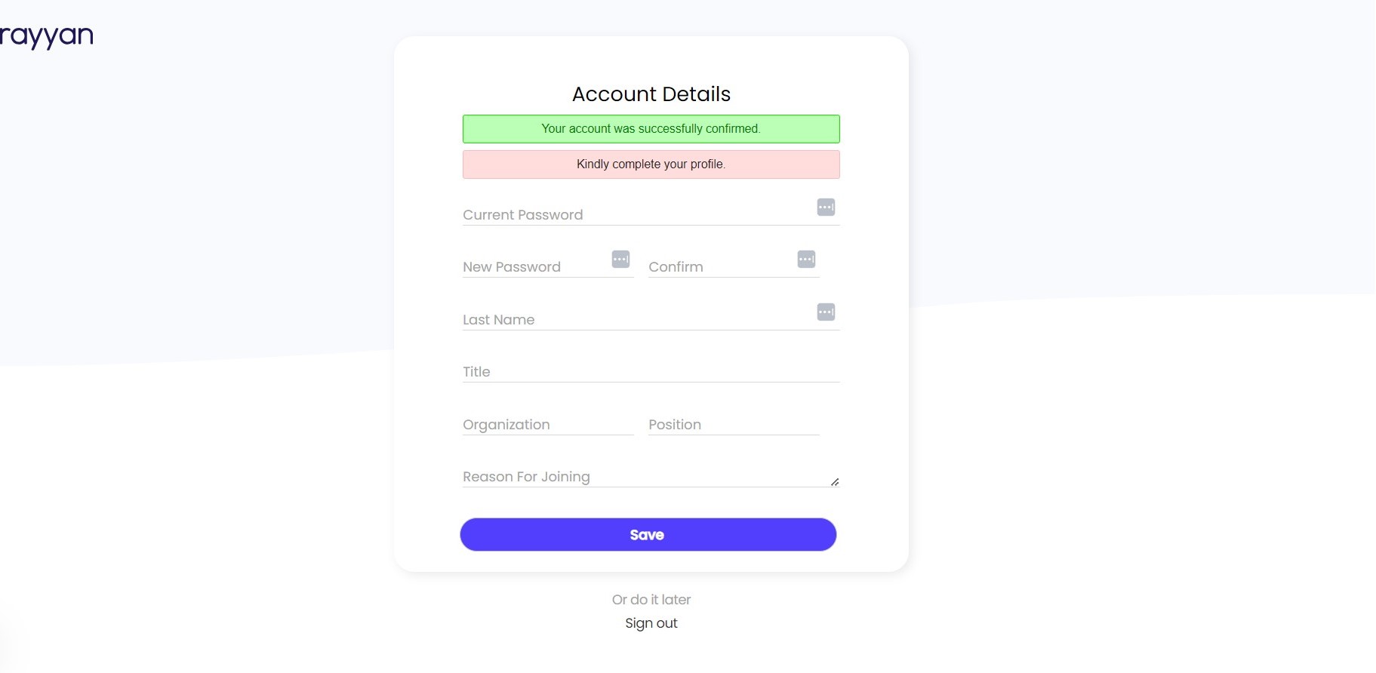The height and width of the screenshot is (673, 1376).
Task: Click the Account Details heading
Action: (x=651, y=94)
